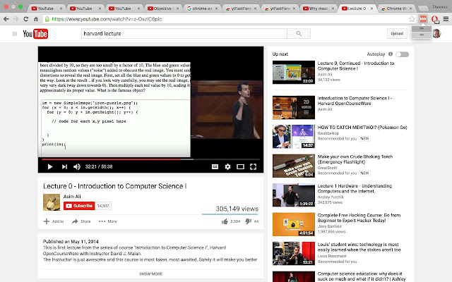Viewport: 452px width, 282px height.
Task: Switch to the Why most browser tab
Action: [x=319, y=8]
